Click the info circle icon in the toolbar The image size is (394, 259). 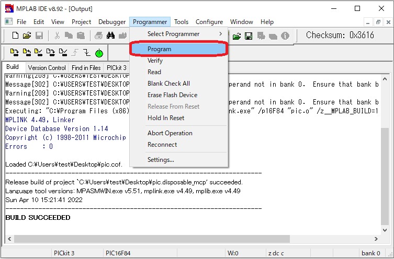(x=285, y=36)
